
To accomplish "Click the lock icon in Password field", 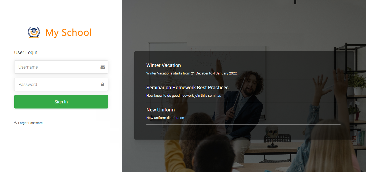I will point(102,84).
